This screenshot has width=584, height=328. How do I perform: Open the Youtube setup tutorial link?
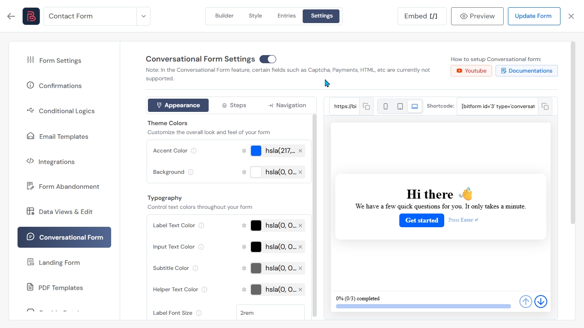471,71
